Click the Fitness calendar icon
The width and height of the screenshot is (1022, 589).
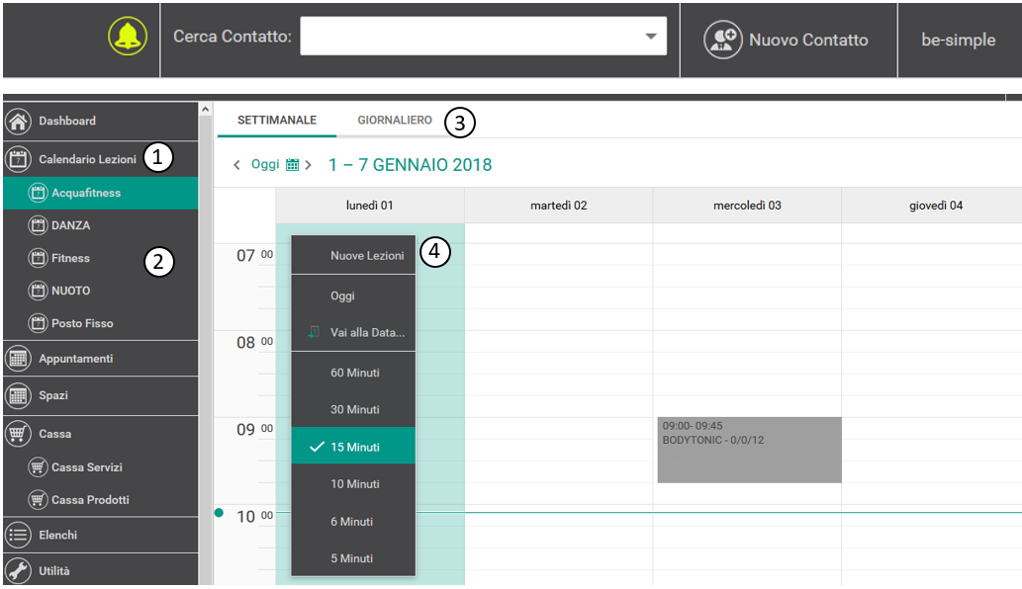39,258
